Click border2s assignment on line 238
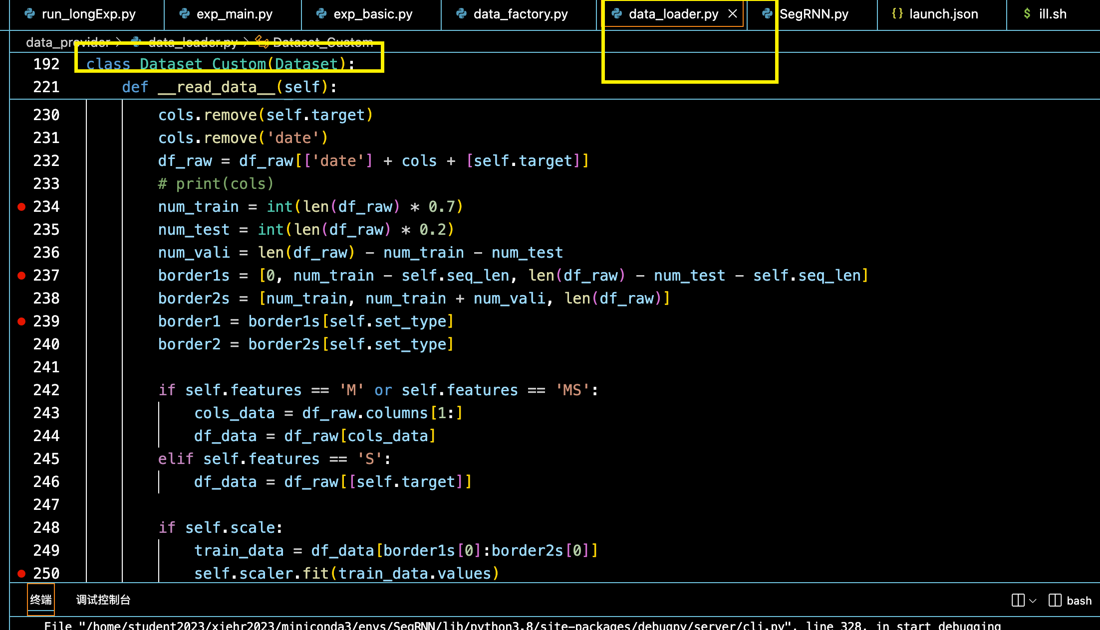 coord(414,299)
